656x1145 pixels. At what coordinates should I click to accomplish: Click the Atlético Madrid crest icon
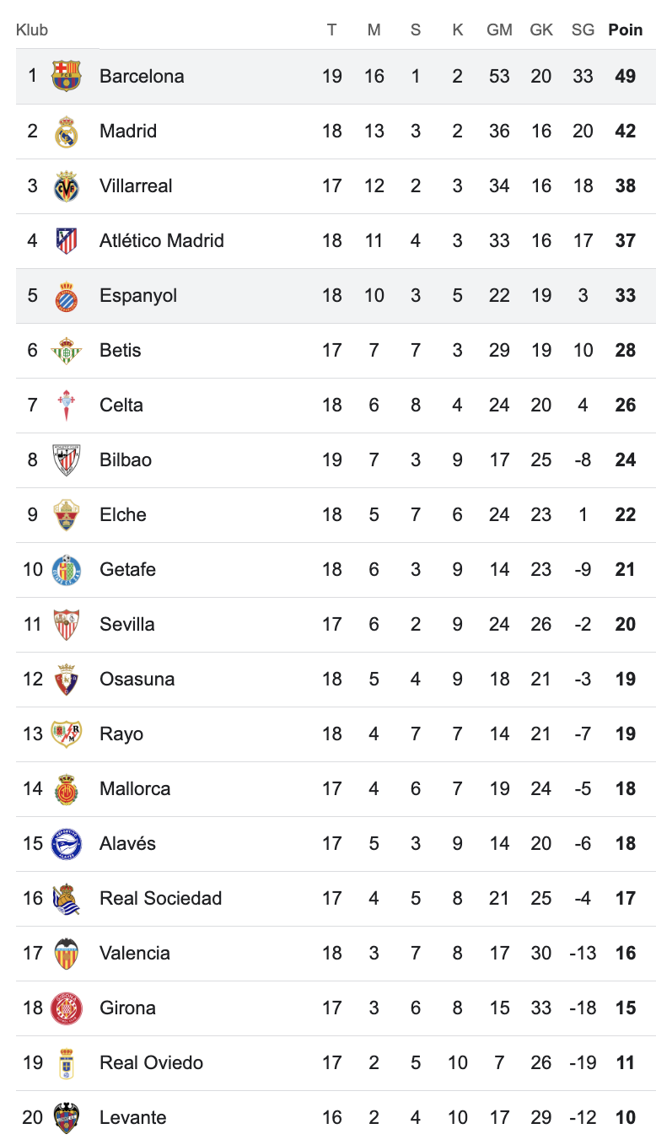(x=67, y=241)
